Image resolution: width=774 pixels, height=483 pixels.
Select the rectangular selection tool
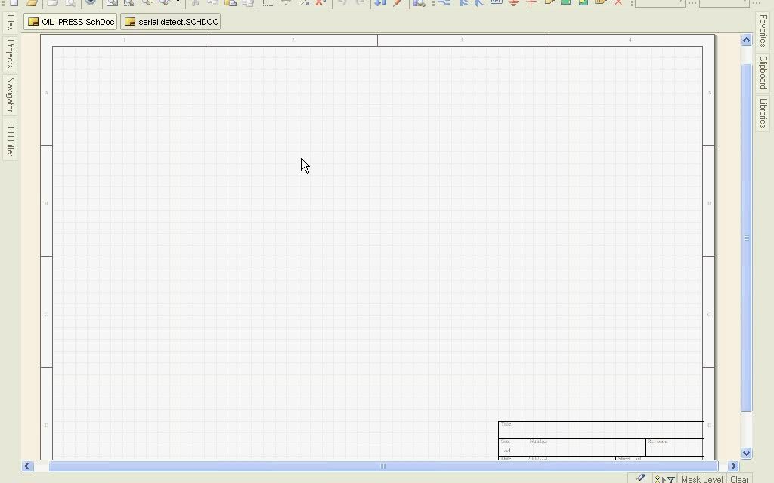269,4
